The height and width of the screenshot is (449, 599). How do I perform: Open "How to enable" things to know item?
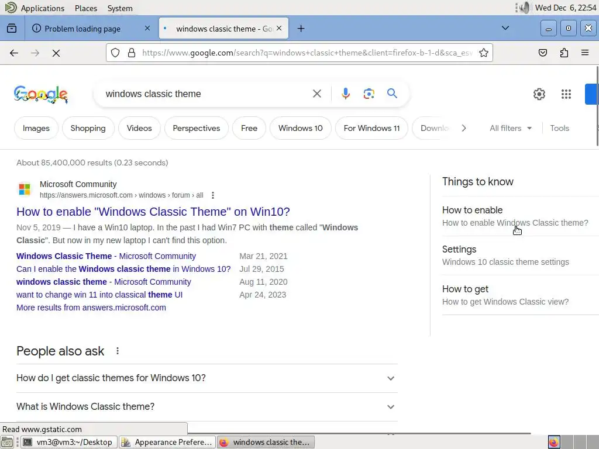point(519,216)
